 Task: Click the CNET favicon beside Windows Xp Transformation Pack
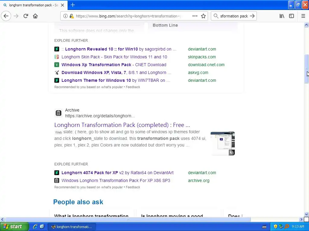57,65
